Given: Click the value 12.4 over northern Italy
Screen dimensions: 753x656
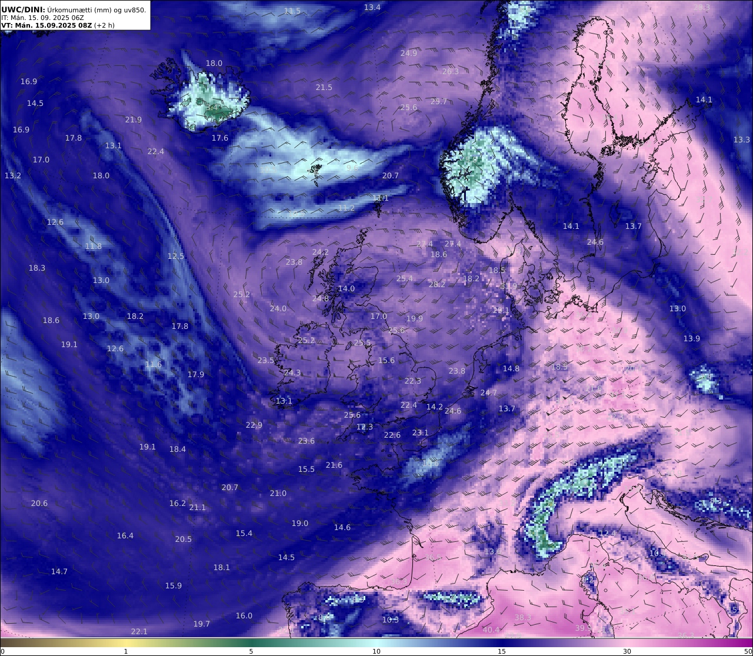Looking at the screenshot, I should coord(607,533).
